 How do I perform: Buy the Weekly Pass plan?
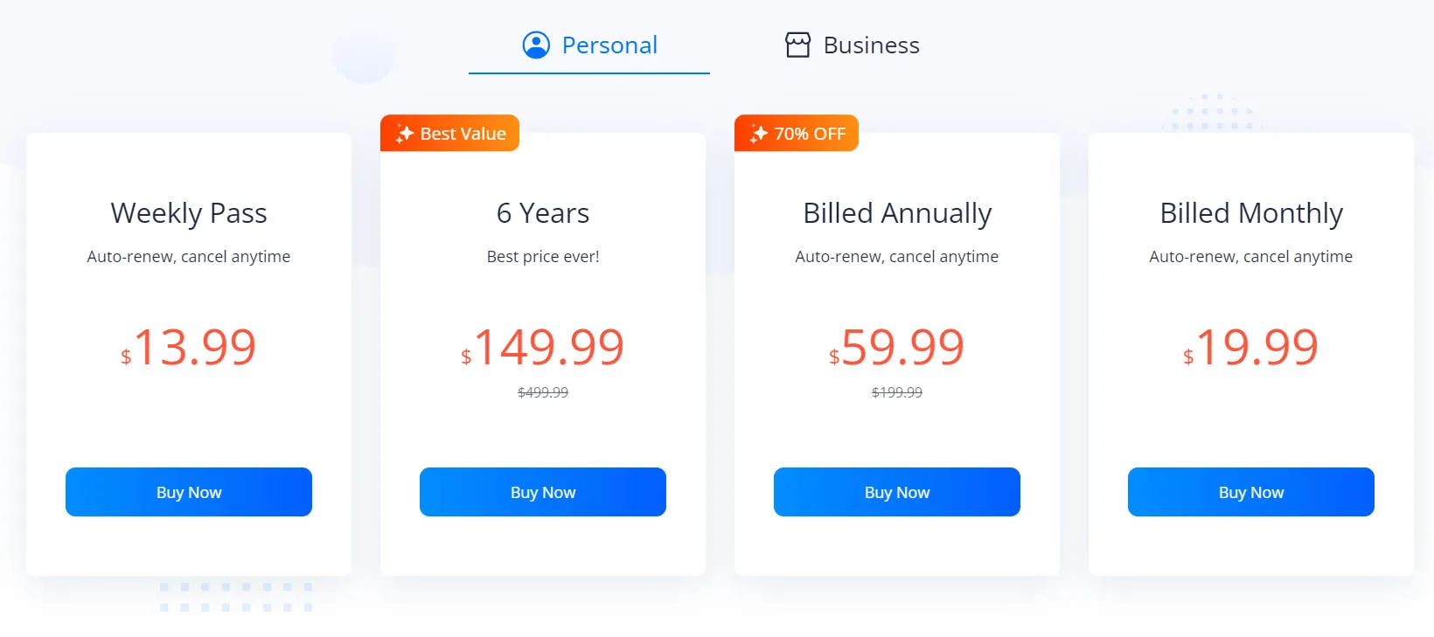[x=189, y=492]
